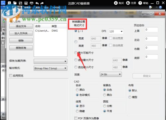166x120 pixels.
Task: Open the DPI 120 dropdown
Action: point(116,32)
